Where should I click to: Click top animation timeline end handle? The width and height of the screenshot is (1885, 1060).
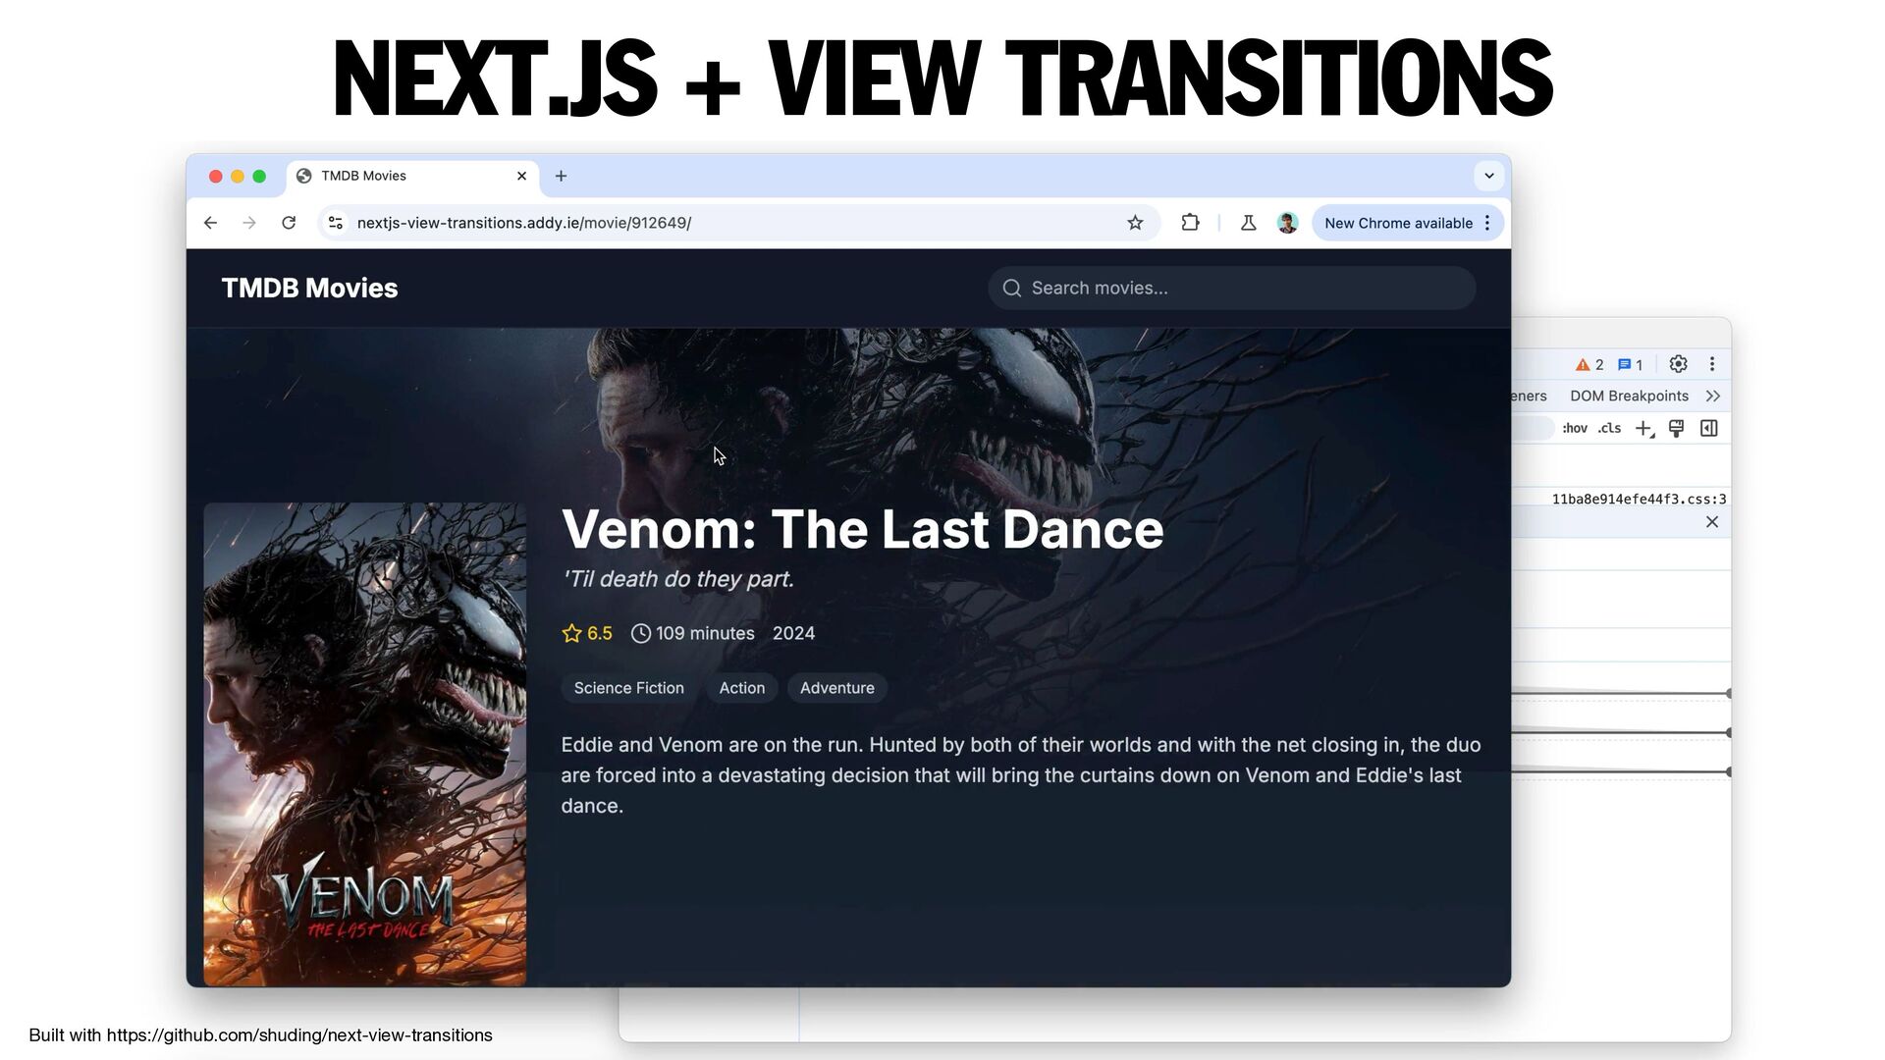[1728, 693]
